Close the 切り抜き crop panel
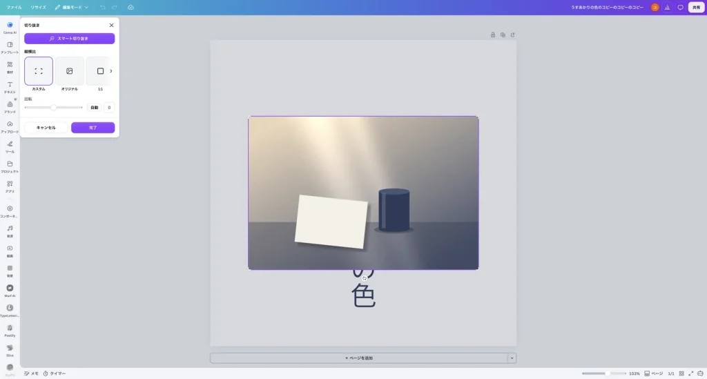 coord(111,26)
